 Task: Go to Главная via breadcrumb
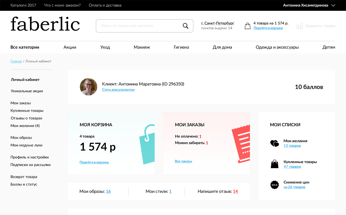coord(16,61)
